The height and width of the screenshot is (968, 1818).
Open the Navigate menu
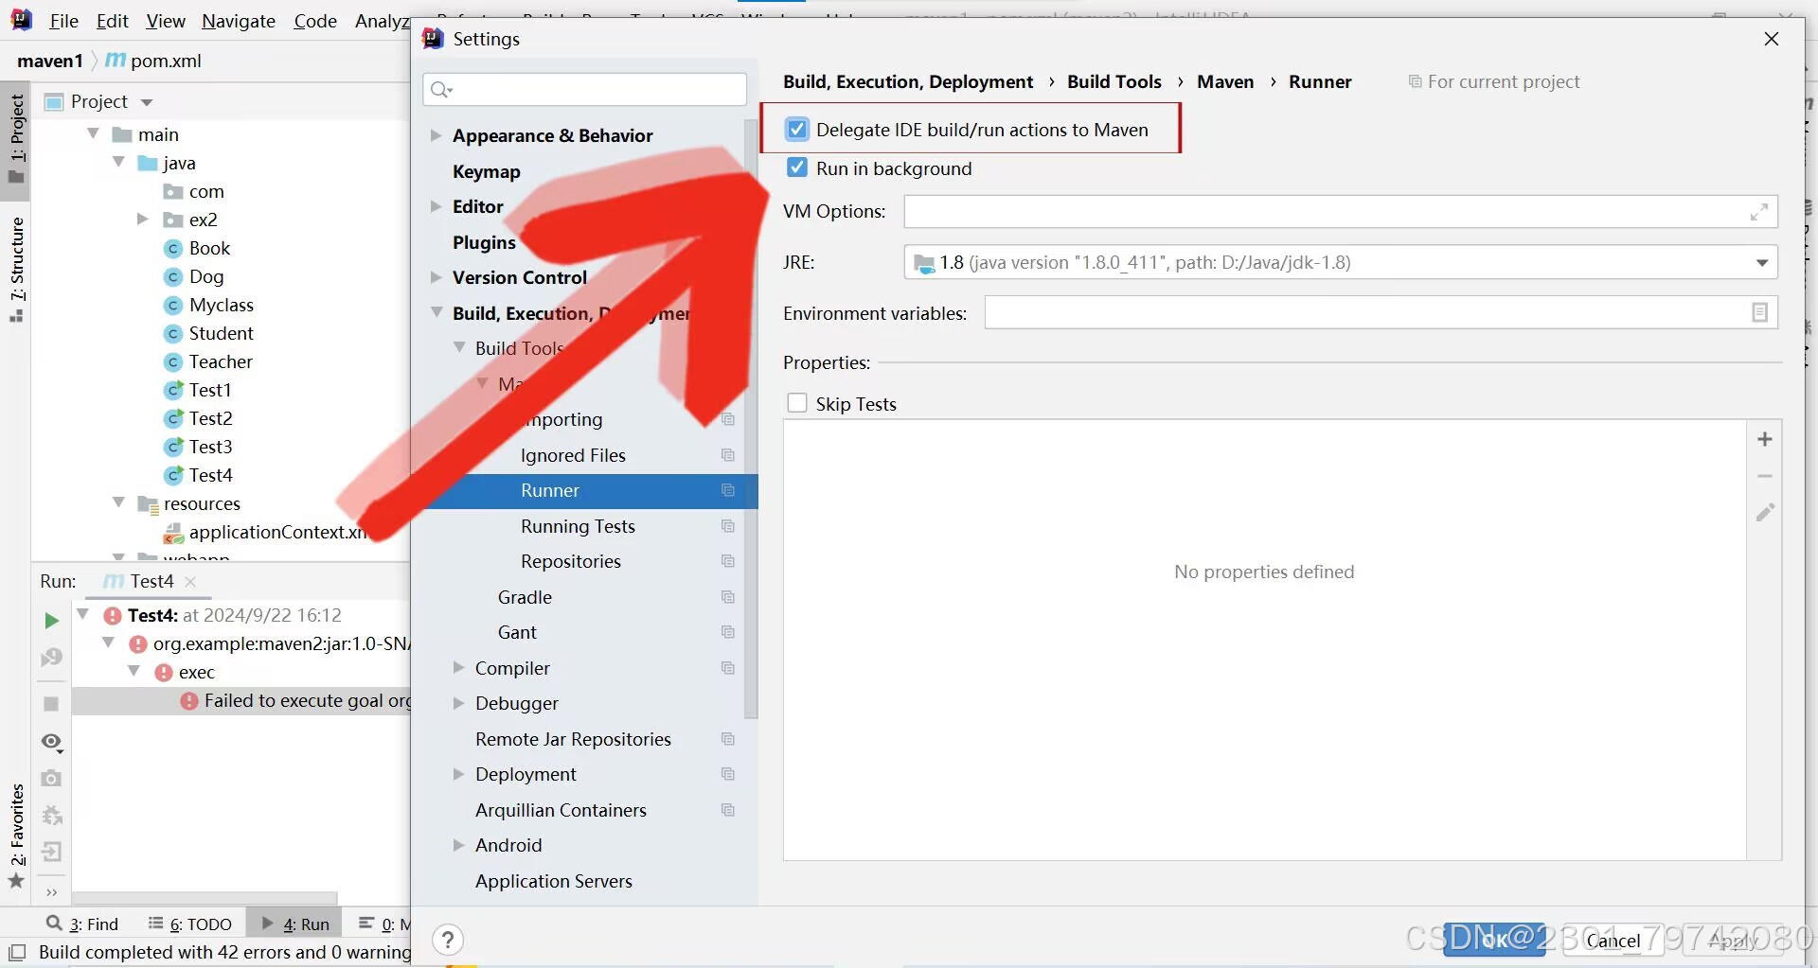[x=239, y=21]
